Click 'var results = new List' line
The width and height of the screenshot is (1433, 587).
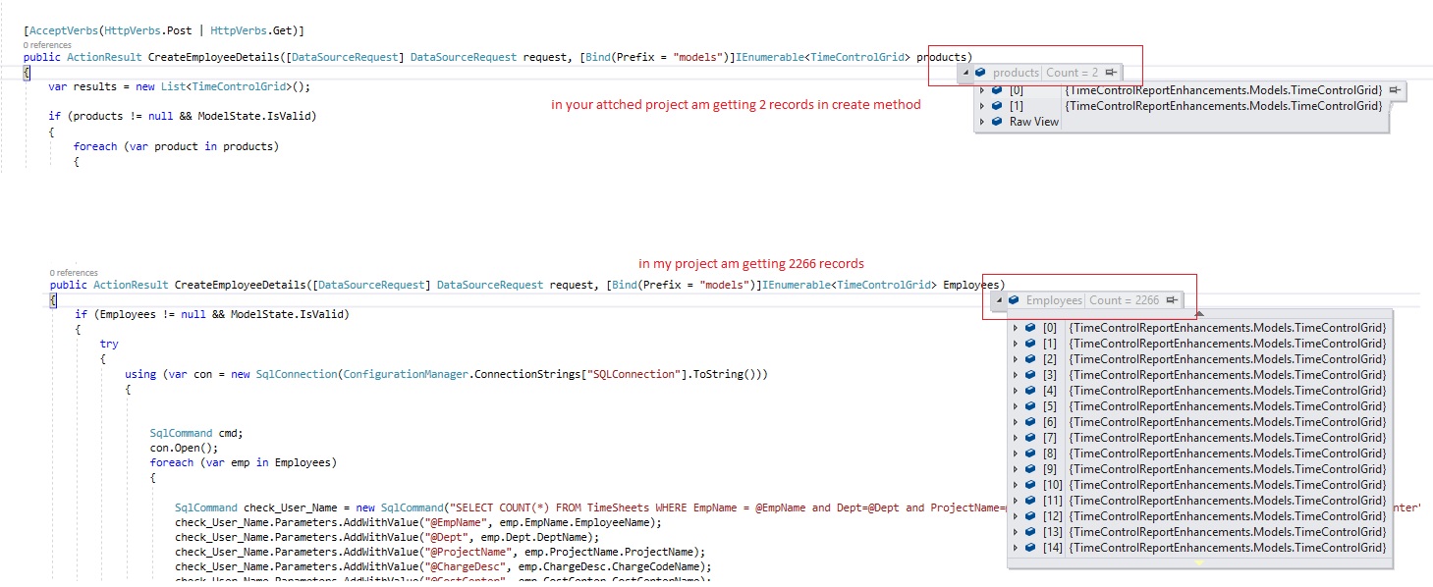click(179, 86)
